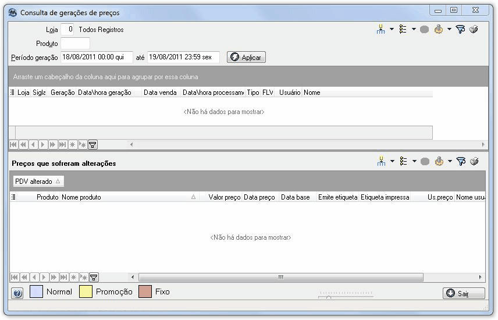The image size is (498, 320).
Task: Jump back a page in lower grid navigator
Action: coord(24,277)
